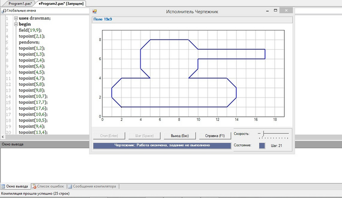Open the Список ошибок tab

(x=49, y=186)
